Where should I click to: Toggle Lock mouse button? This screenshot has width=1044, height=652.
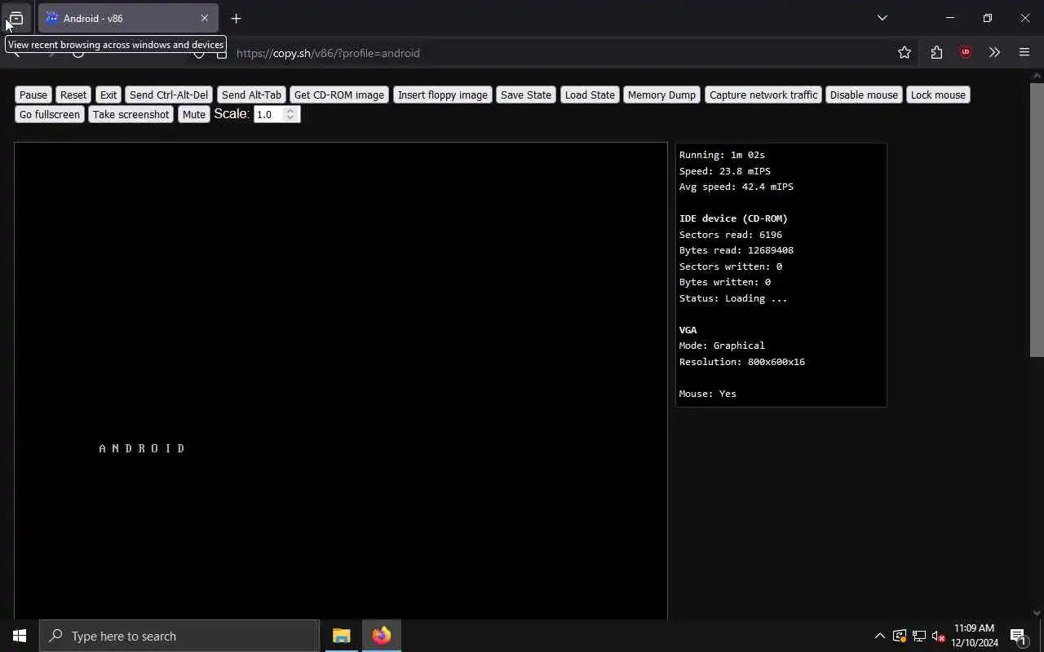pos(938,95)
